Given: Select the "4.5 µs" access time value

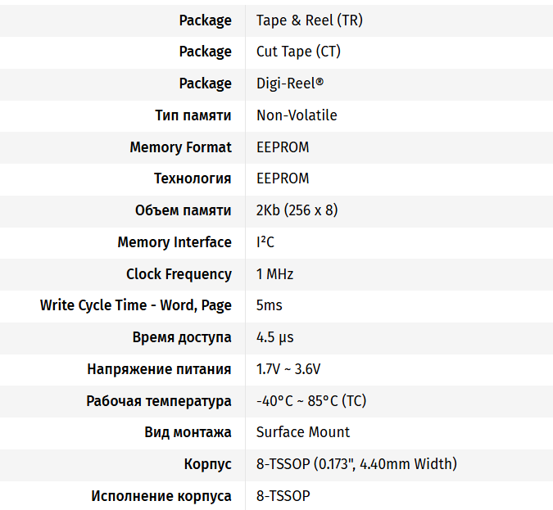Looking at the screenshot, I should click(x=275, y=337).
